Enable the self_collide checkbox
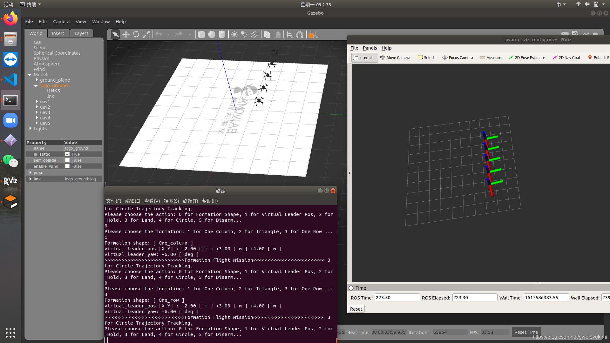The image size is (610, 343). click(x=67, y=160)
